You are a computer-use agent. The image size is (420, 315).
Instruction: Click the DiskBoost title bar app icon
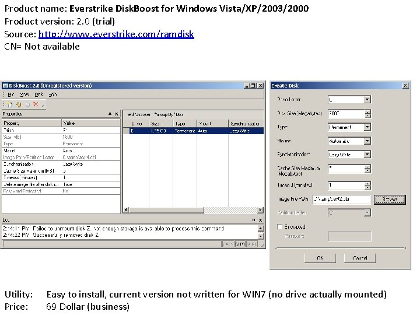click(5, 86)
